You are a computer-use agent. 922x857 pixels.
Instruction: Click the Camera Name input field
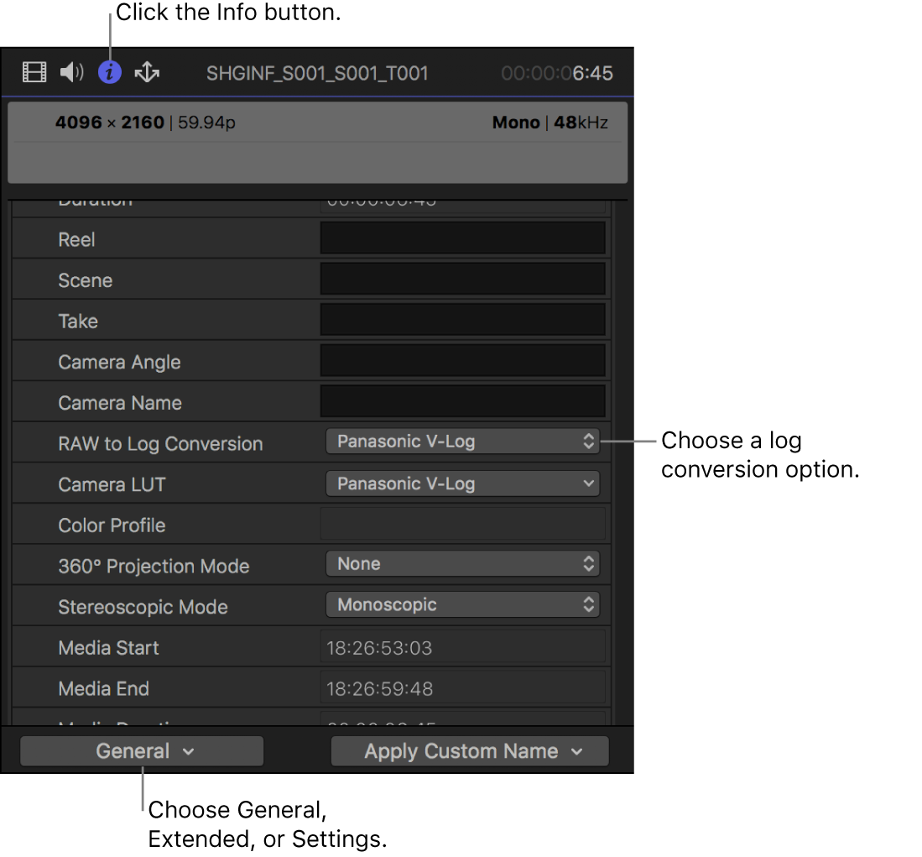[462, 401]
